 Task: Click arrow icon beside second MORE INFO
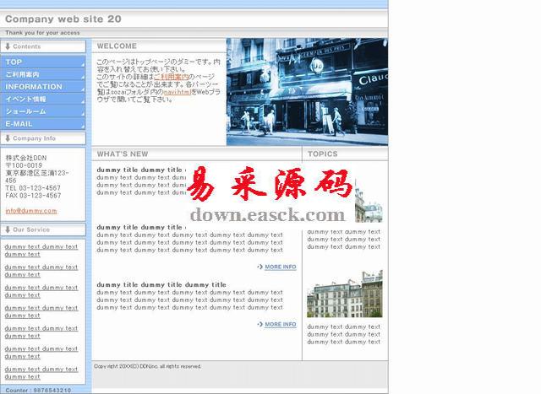pos(260,324)
